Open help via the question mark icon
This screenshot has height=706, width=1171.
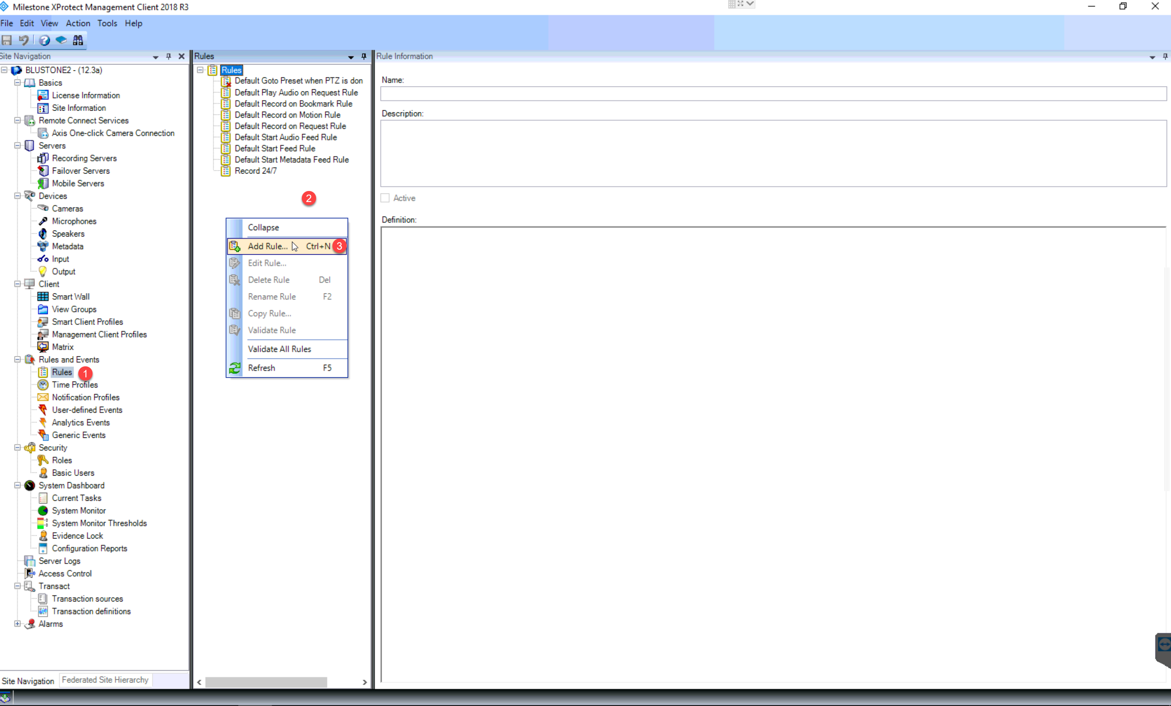pyautogui.click(x=44, y=40)
